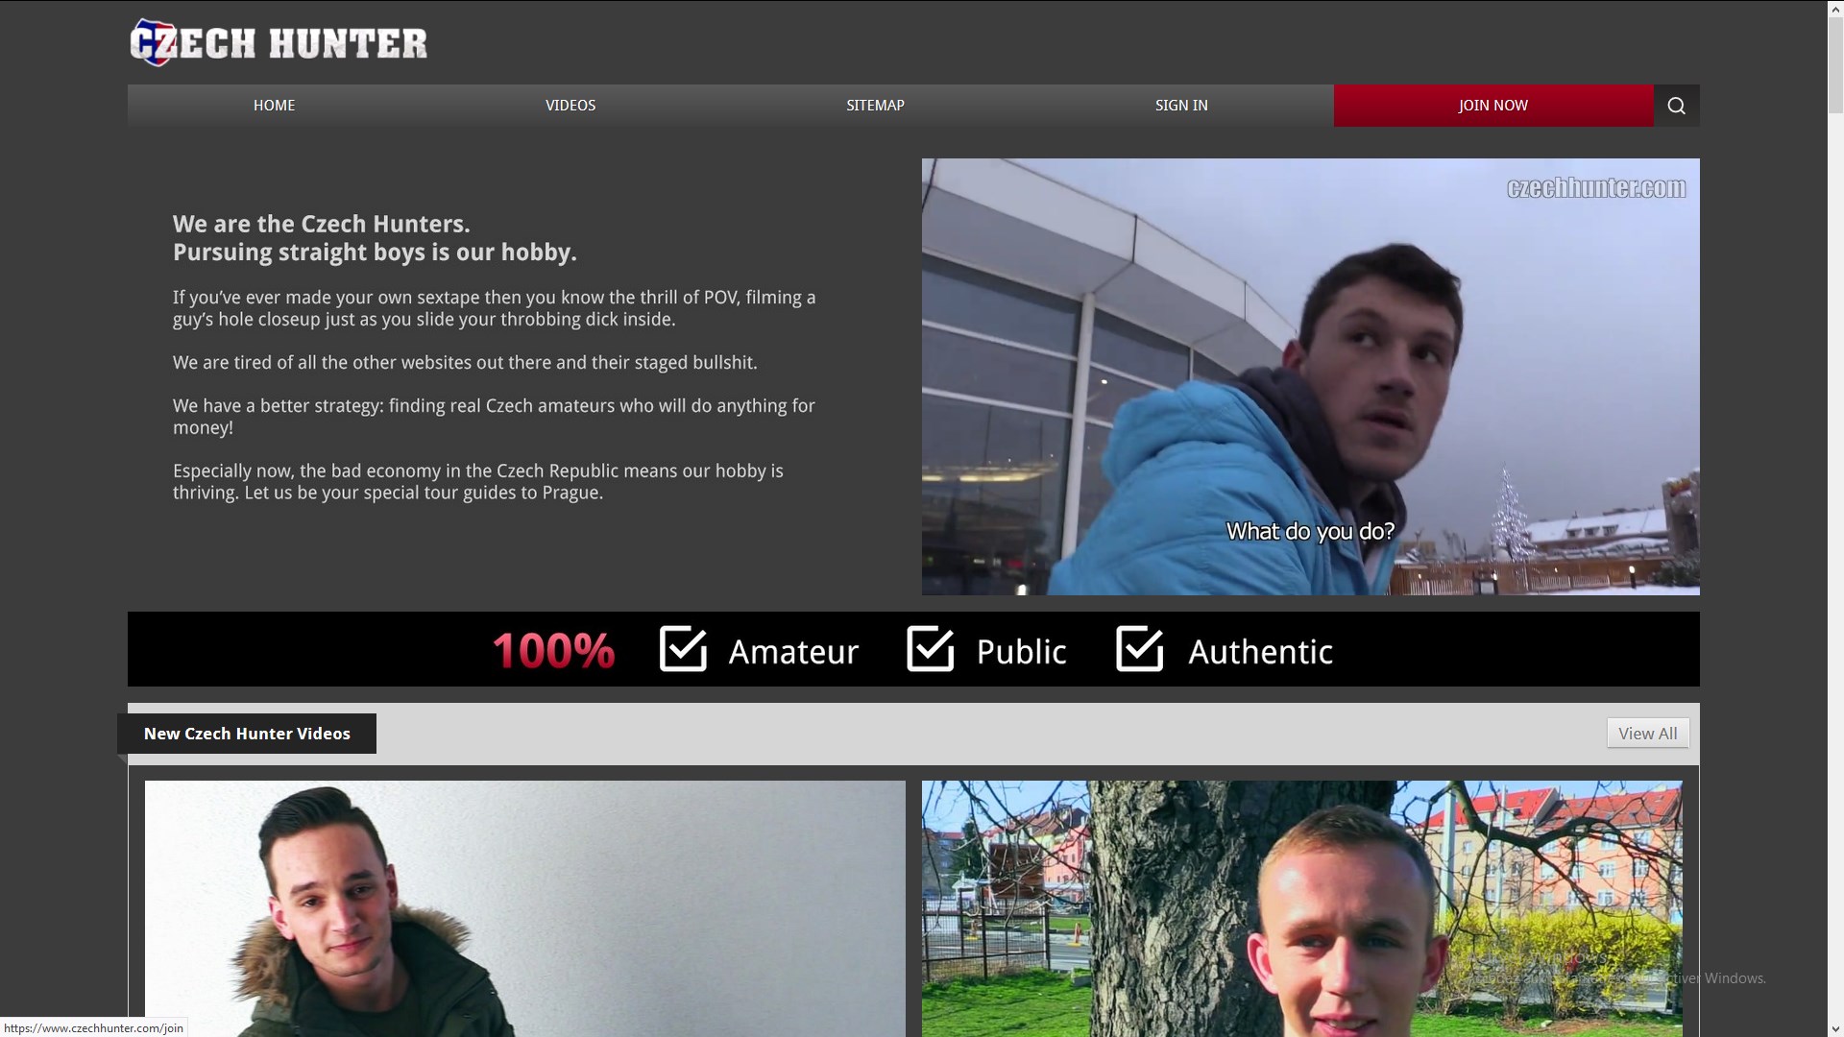Viewport: 1844px width, 1037px height.
Task: Click the site logo in the header
Action: [x=279, y=43]
